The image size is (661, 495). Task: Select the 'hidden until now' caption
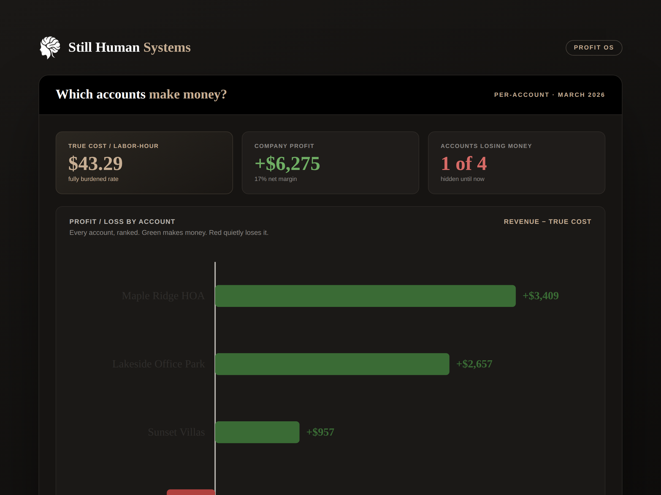(x=463, y=179)
